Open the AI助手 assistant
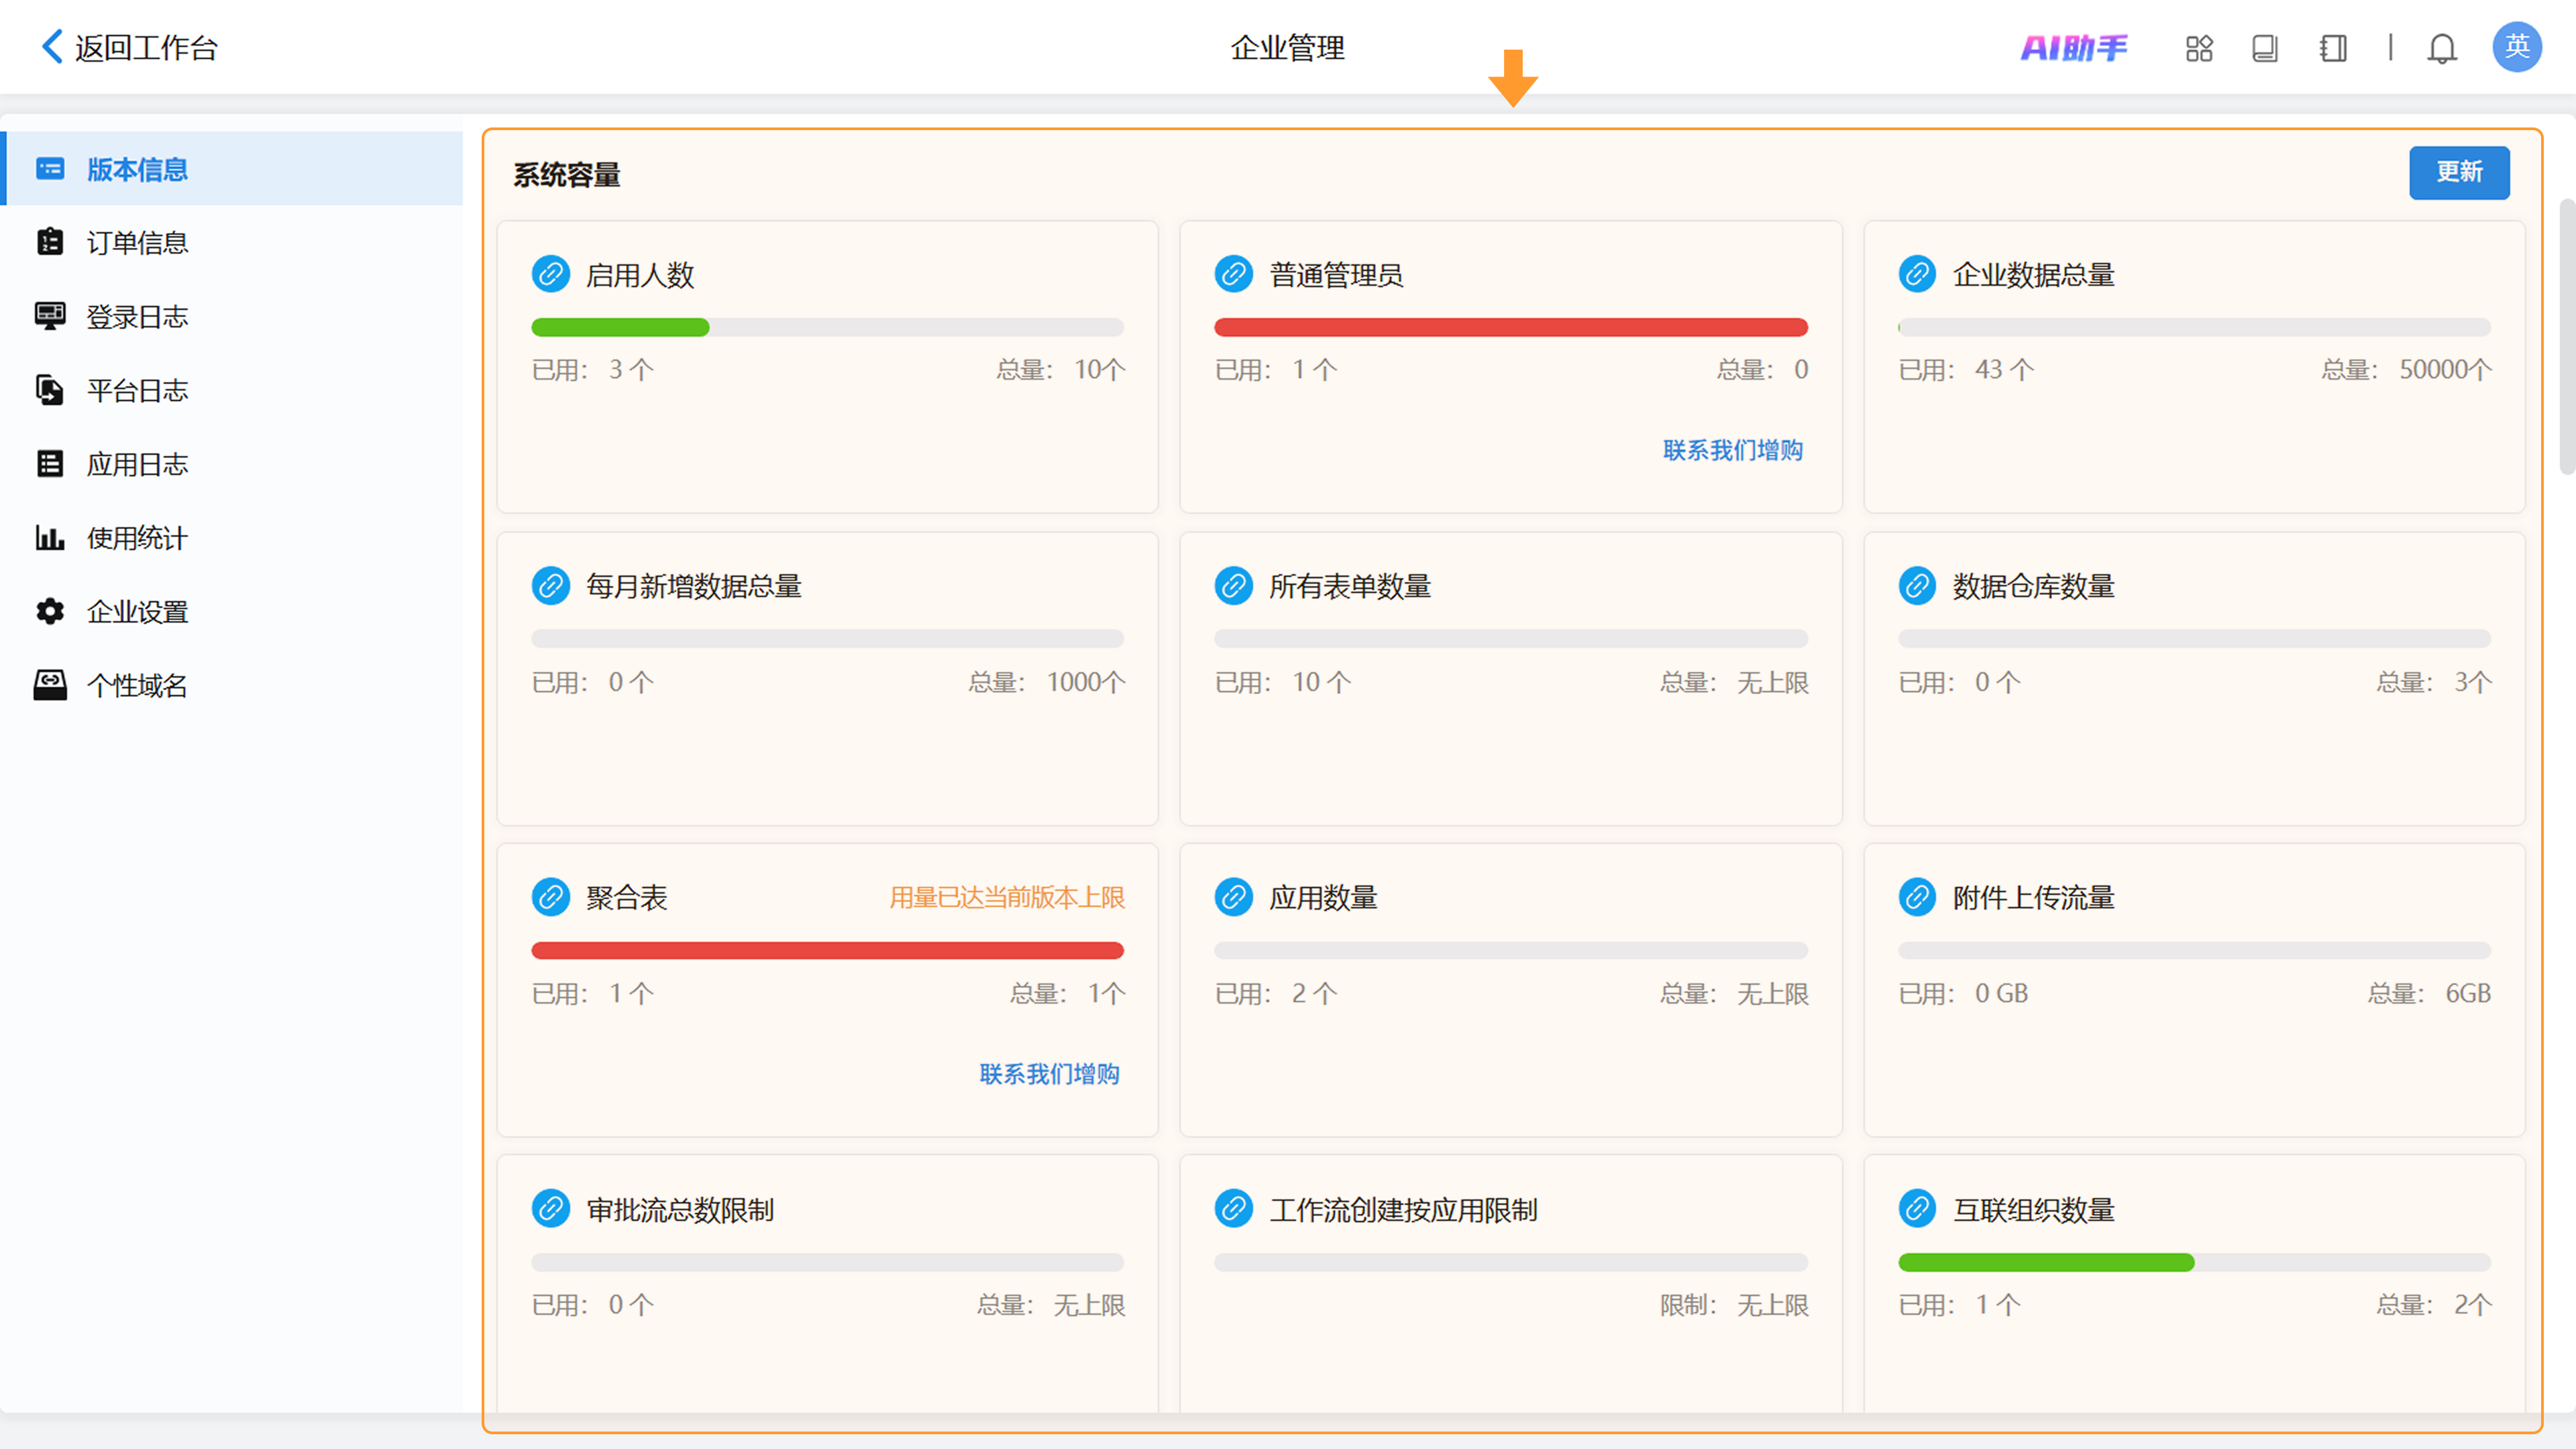The height and width of the screenshot is (1449, 2576). (x=2073, y=48)
